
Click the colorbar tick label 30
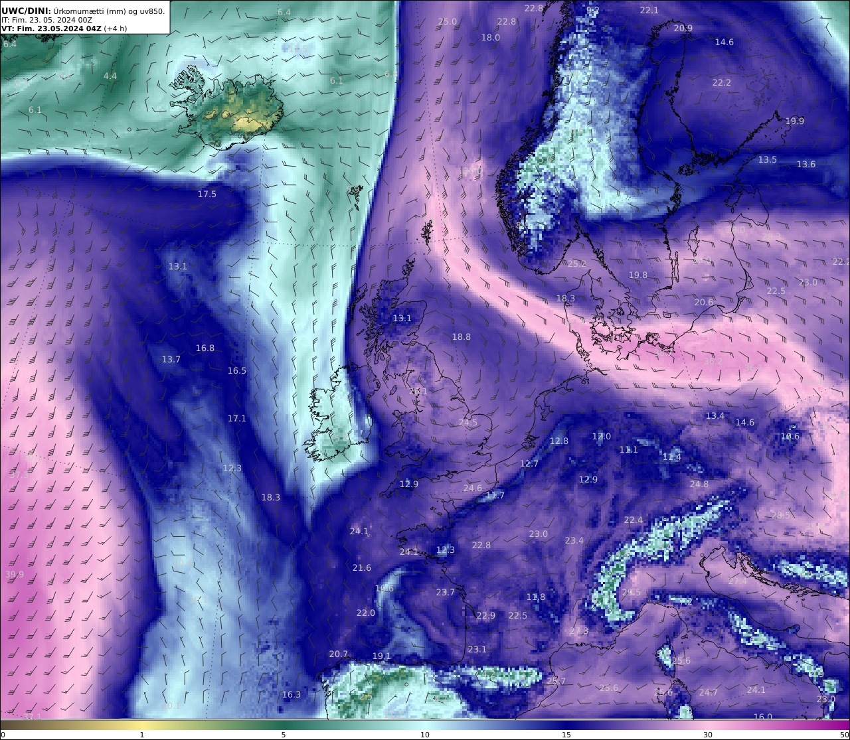[708, 735]
